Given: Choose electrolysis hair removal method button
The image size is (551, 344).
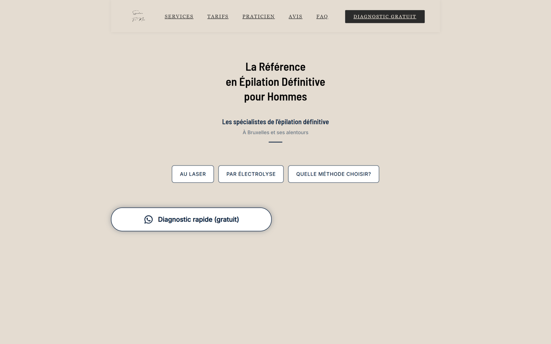Looking at the screenshot, I should 251,174.
